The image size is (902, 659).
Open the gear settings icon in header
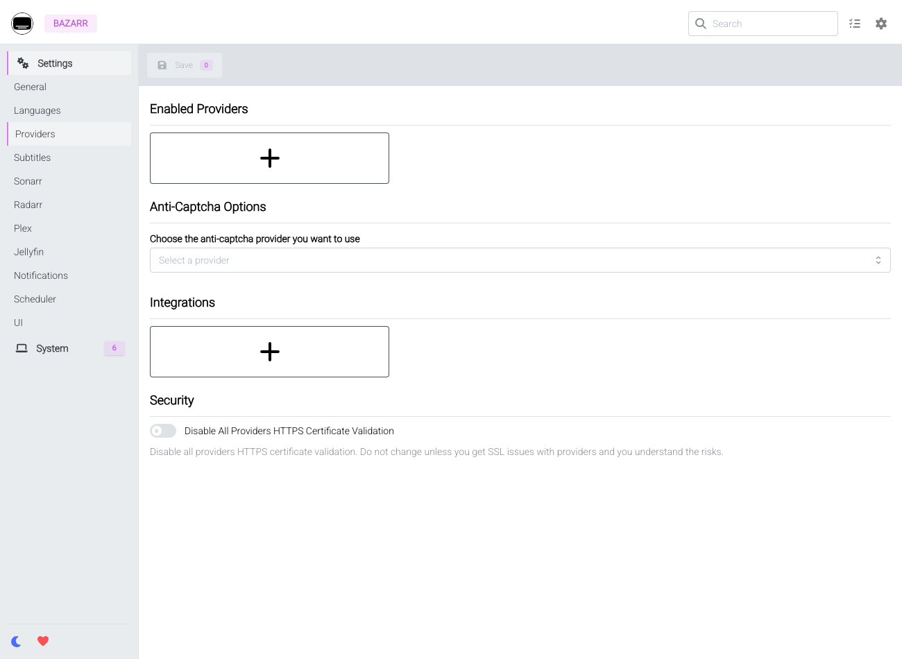click(x=881, y=24)
